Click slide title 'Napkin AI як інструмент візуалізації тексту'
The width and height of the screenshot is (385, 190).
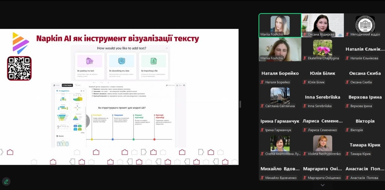(118, 39)
